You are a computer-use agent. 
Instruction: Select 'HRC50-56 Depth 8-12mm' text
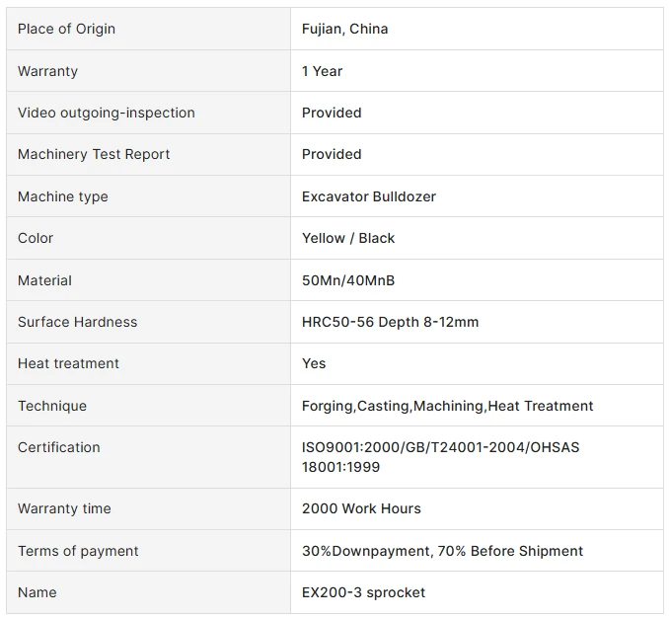point(390,322)
